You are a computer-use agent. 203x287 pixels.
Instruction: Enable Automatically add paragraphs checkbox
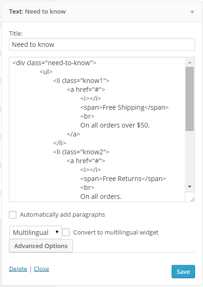tap(13, 215)
